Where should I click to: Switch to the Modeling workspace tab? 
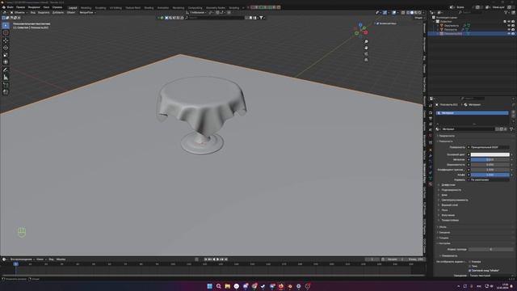[86, 7]
